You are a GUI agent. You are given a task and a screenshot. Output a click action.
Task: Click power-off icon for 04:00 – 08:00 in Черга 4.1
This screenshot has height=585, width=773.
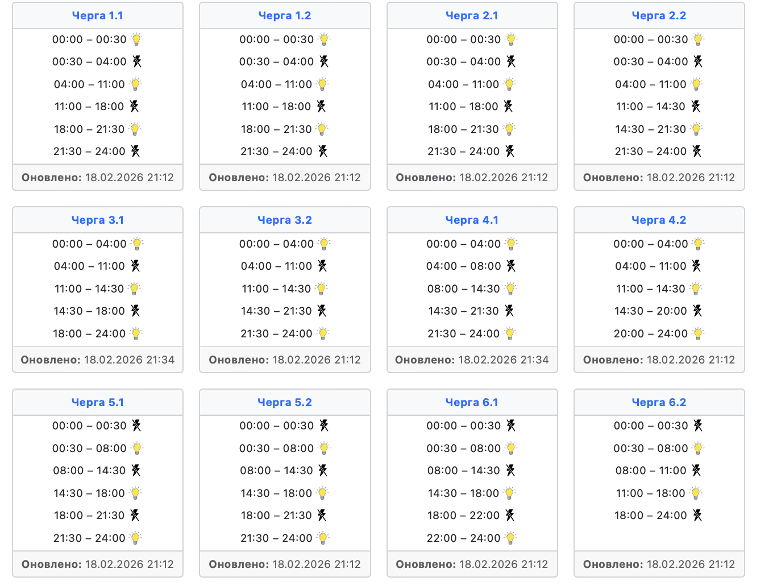point(511,266)
